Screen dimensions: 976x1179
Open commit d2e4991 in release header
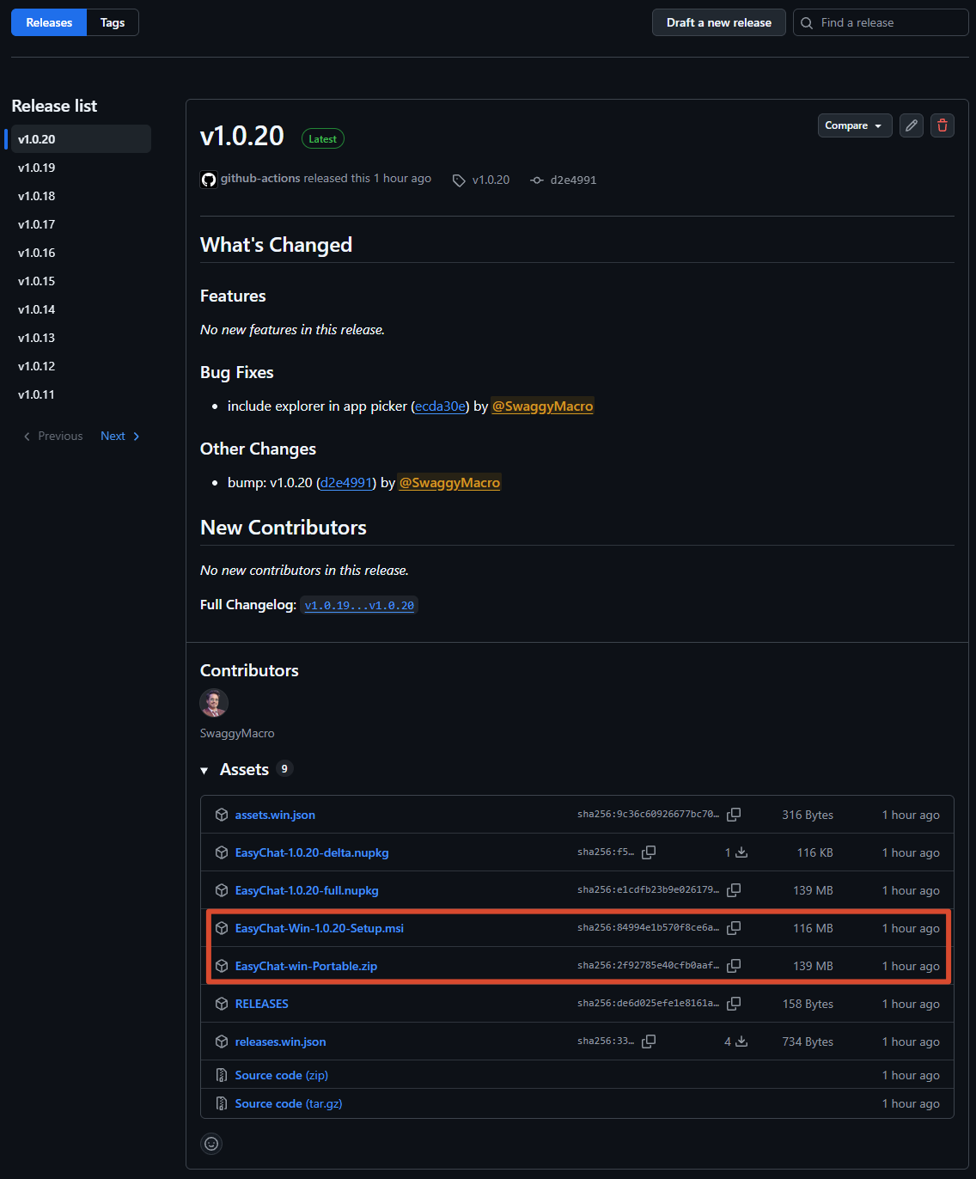pos(573,180)
